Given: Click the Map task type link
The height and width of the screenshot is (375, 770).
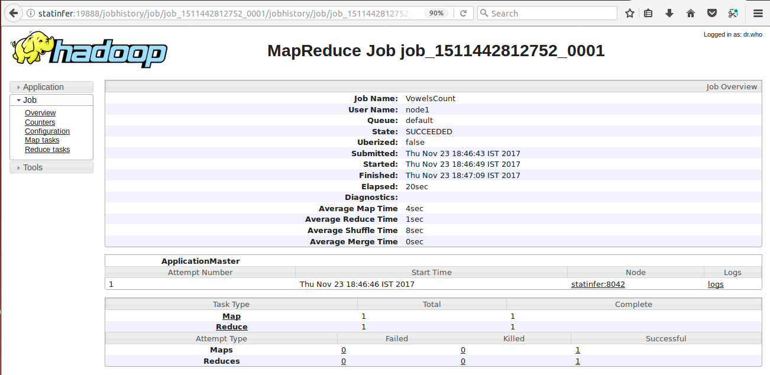Looking at the screenshot, I should (231, 316).
